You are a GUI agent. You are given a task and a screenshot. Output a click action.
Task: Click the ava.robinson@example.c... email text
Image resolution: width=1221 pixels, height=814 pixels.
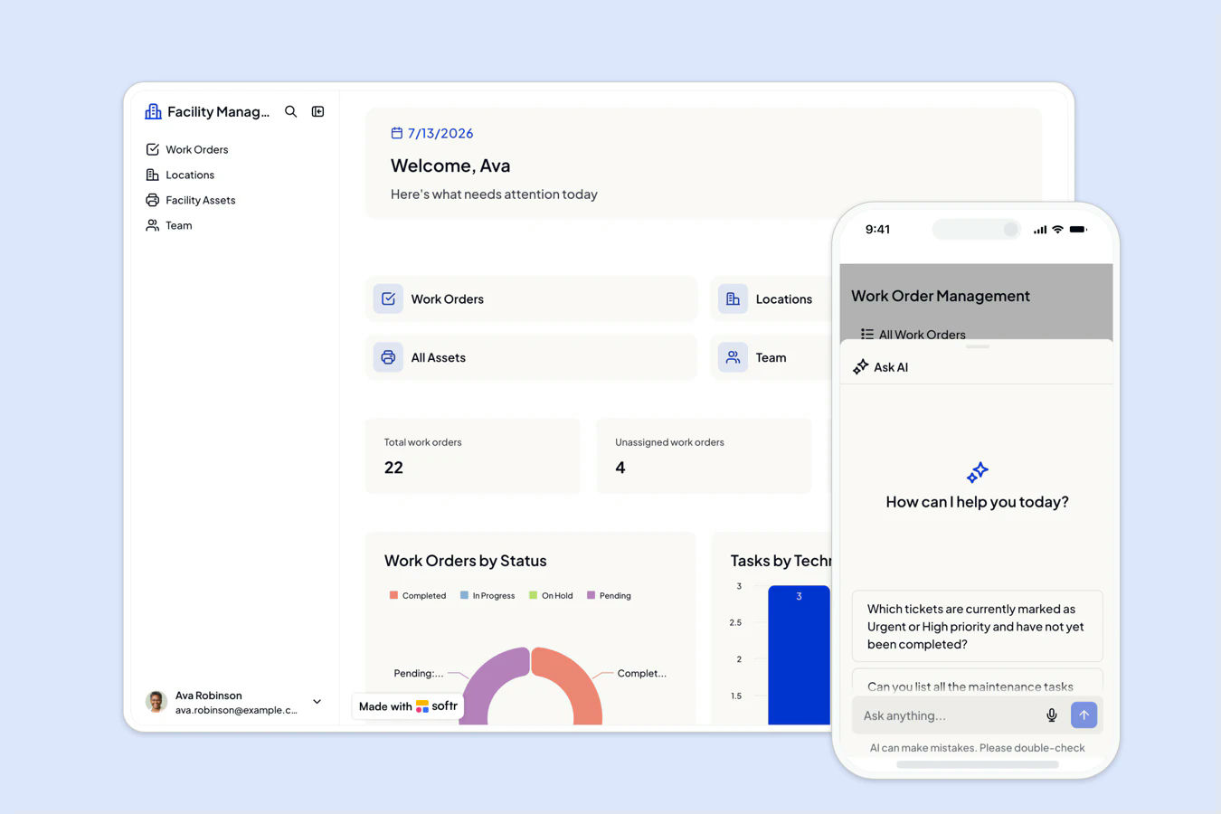coord(236,710)
